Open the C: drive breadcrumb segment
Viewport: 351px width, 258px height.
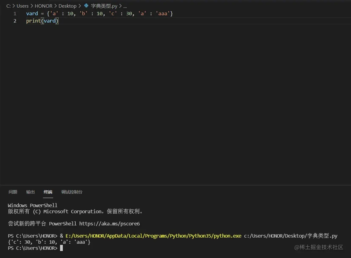[x=9, y=6]
